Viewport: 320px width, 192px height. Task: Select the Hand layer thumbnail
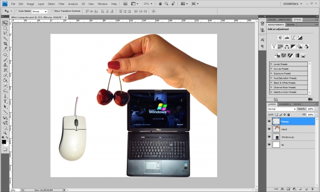pos(276,129)
